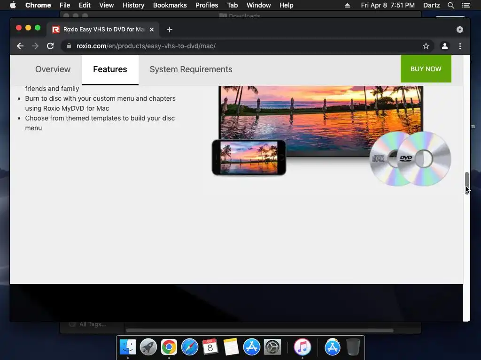Open the App Store next to Notes in the Dock
481x360 pixels.
[x=252, y=347]
